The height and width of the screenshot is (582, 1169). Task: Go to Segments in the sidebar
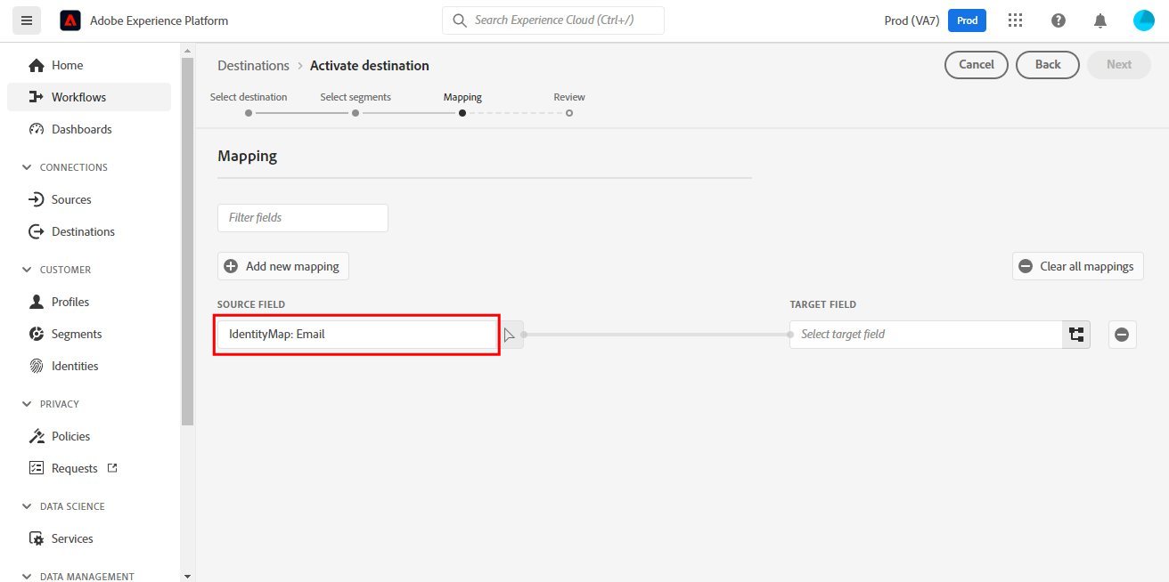(x=77, y=334)
